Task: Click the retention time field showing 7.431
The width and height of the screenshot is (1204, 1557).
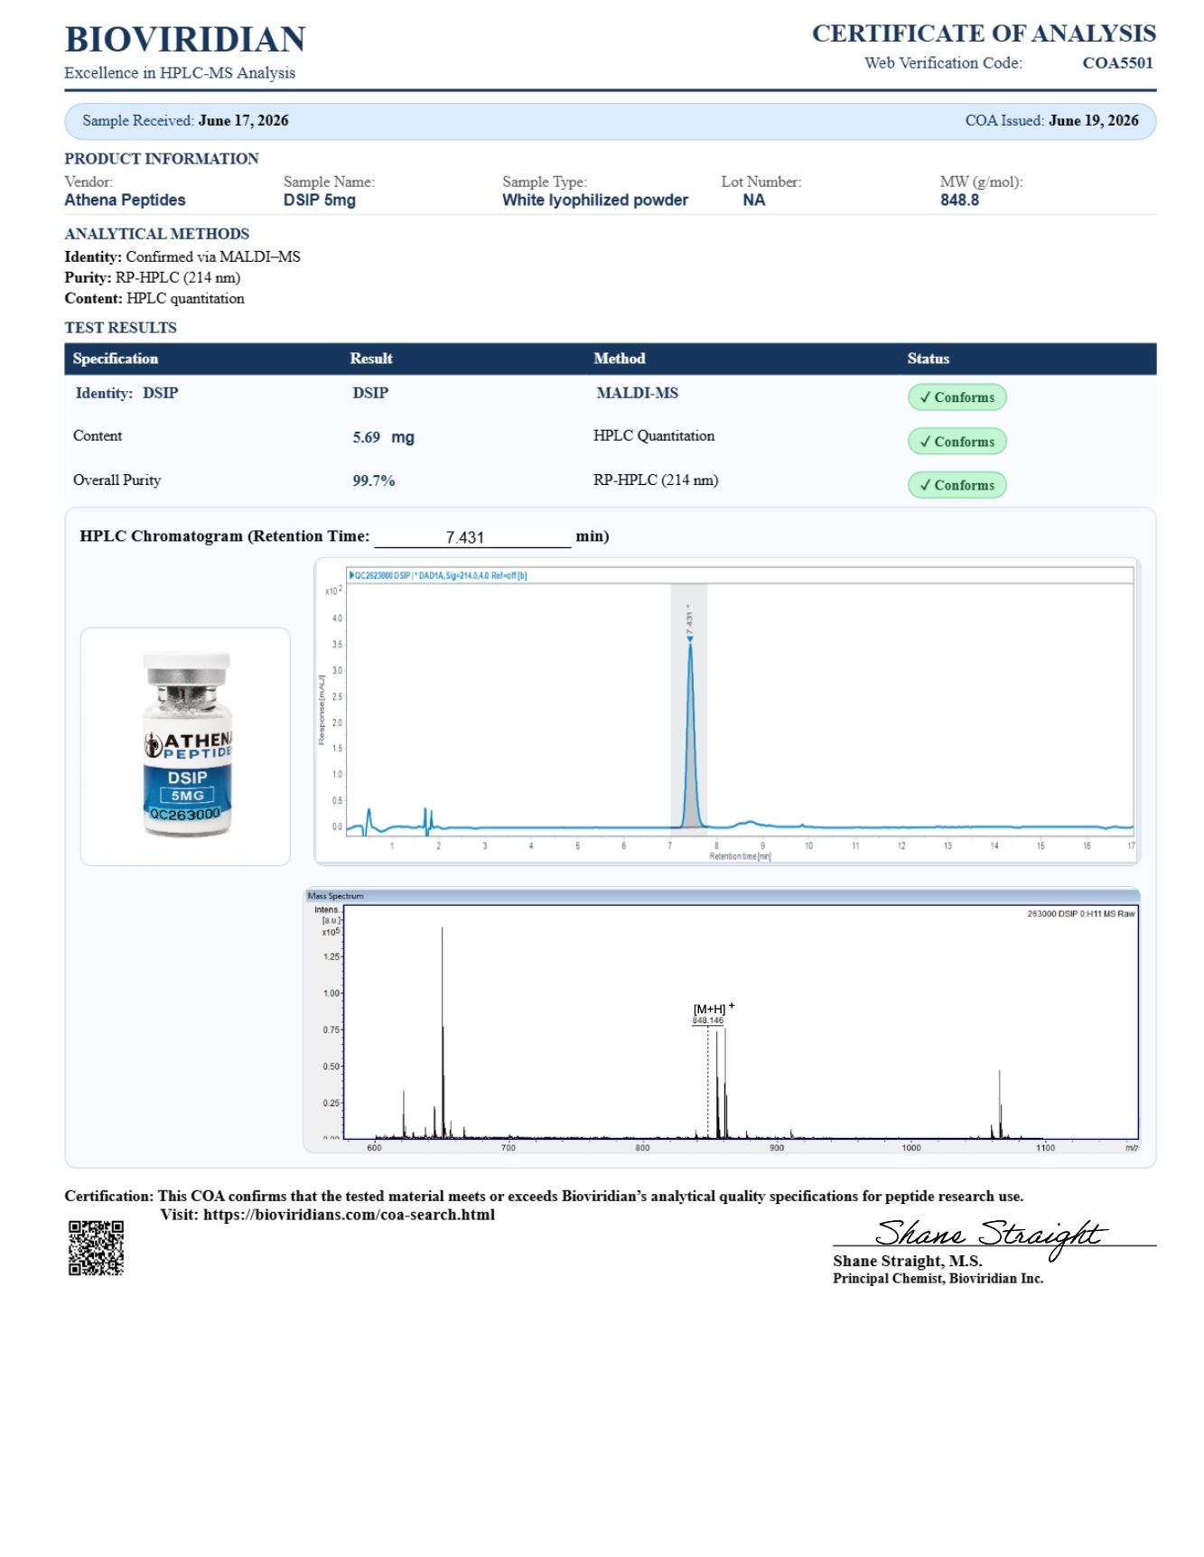Action: point(472,537)
